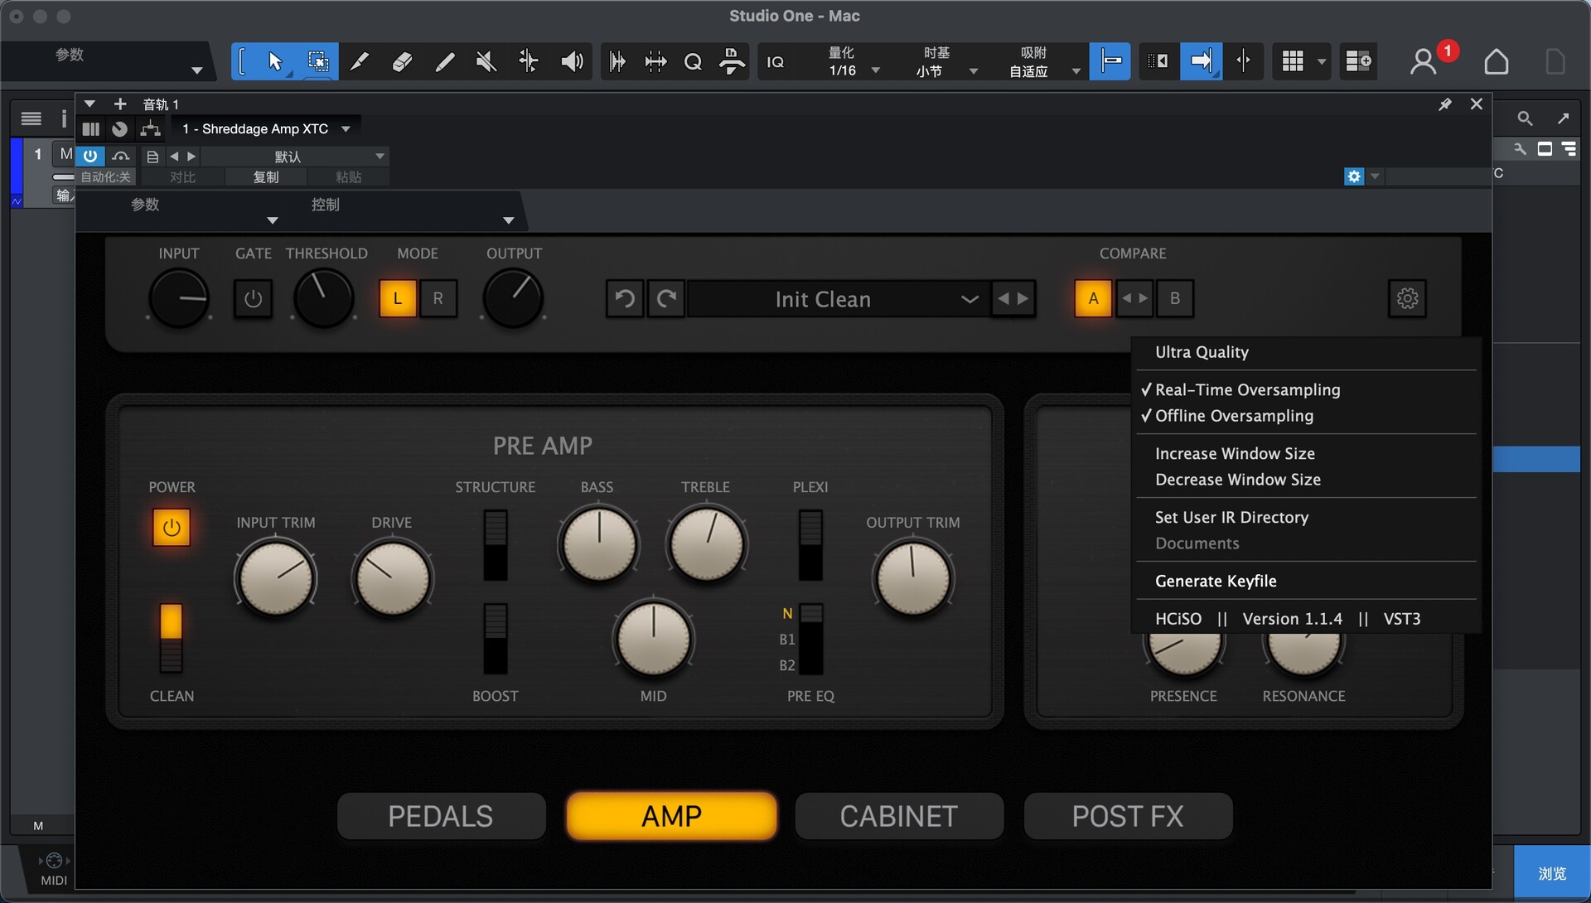Pin the plugin window
This screenshot has width=1591, height=903.
(1445, 104)
